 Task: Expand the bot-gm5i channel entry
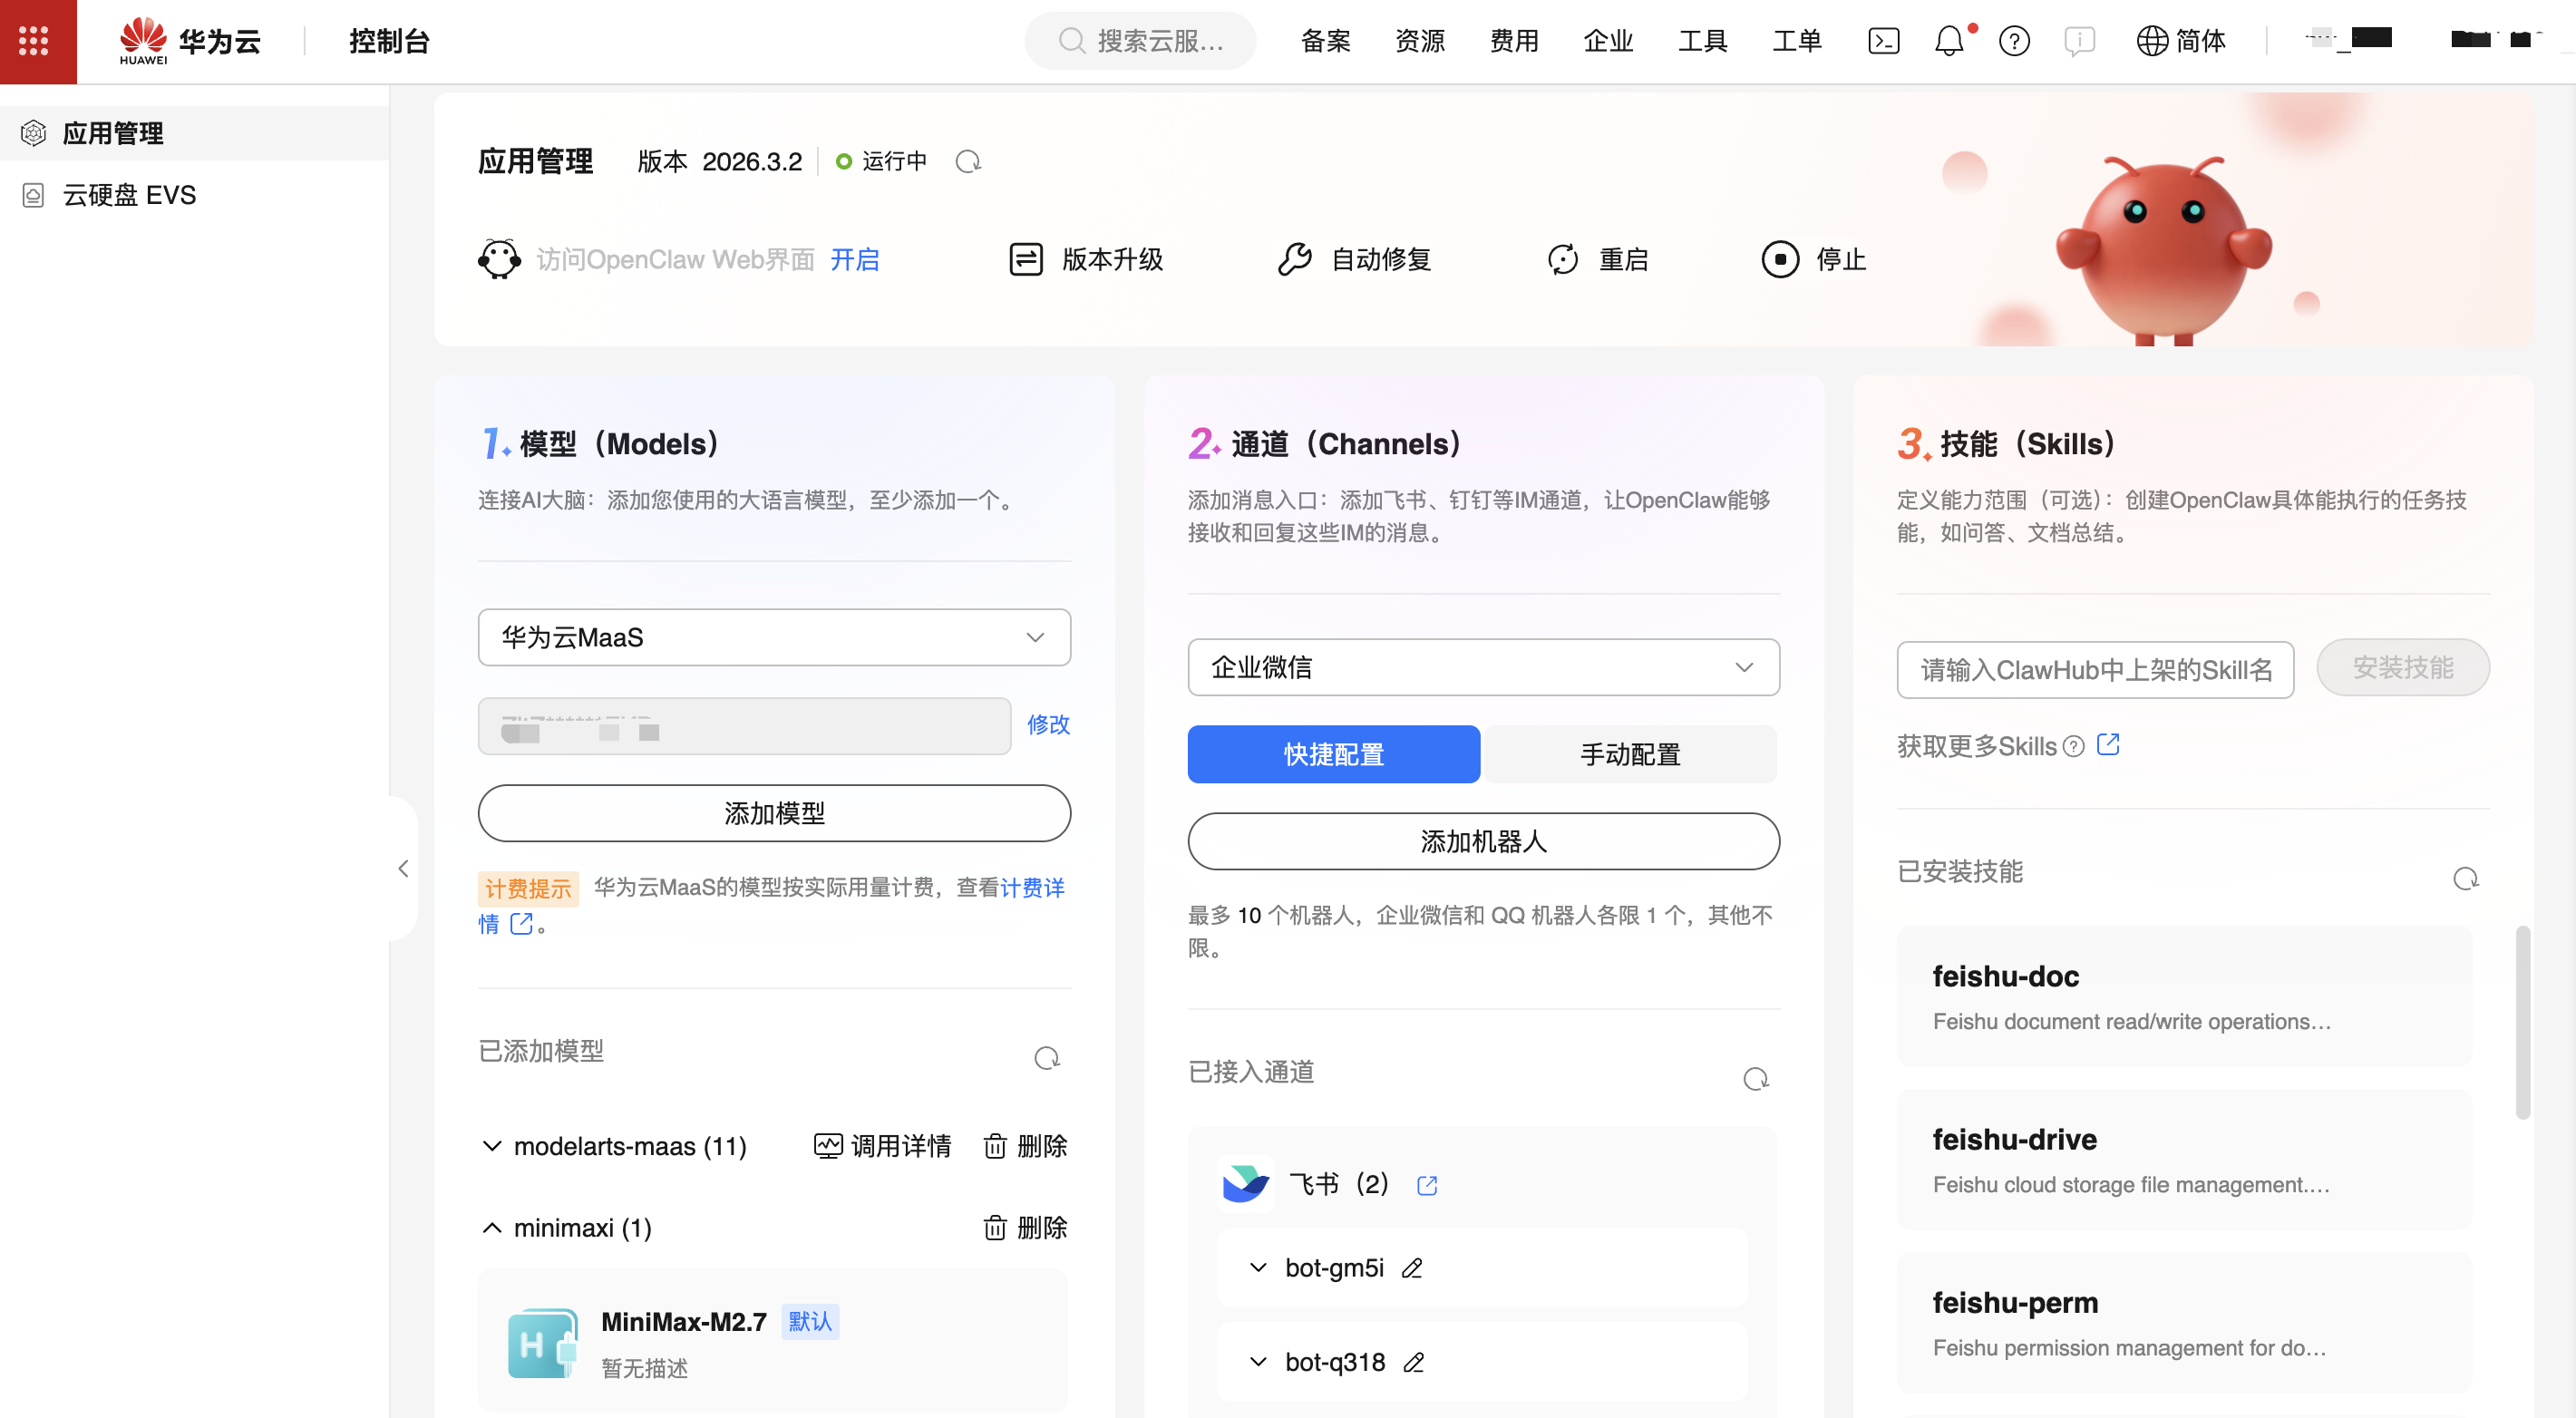point(1258,1268)
